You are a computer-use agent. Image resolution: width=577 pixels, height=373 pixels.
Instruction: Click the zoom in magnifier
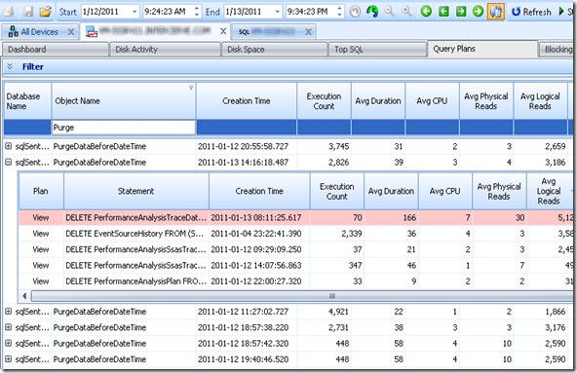(x=406, y=12)
